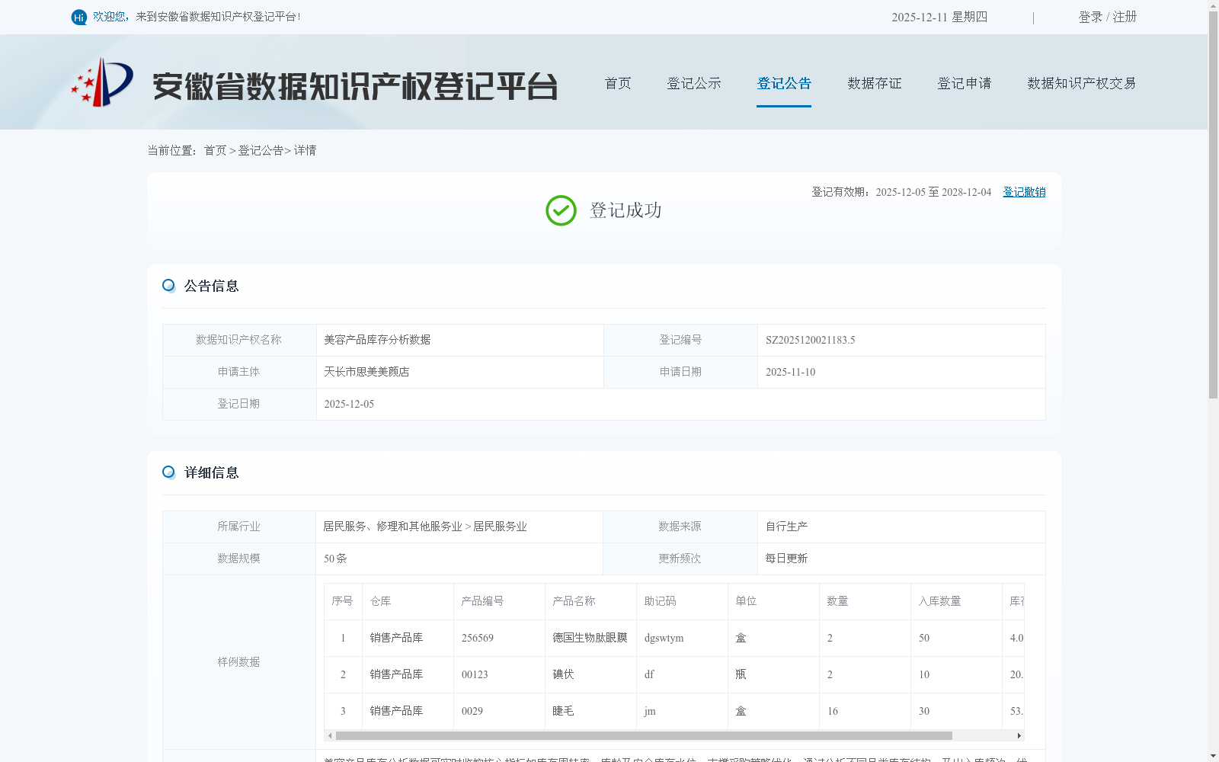Image resolution: width=1219 pixels, height=762 pixels.
Task: Click applicant 天长市思美美颜店
Action: point(366,372)
